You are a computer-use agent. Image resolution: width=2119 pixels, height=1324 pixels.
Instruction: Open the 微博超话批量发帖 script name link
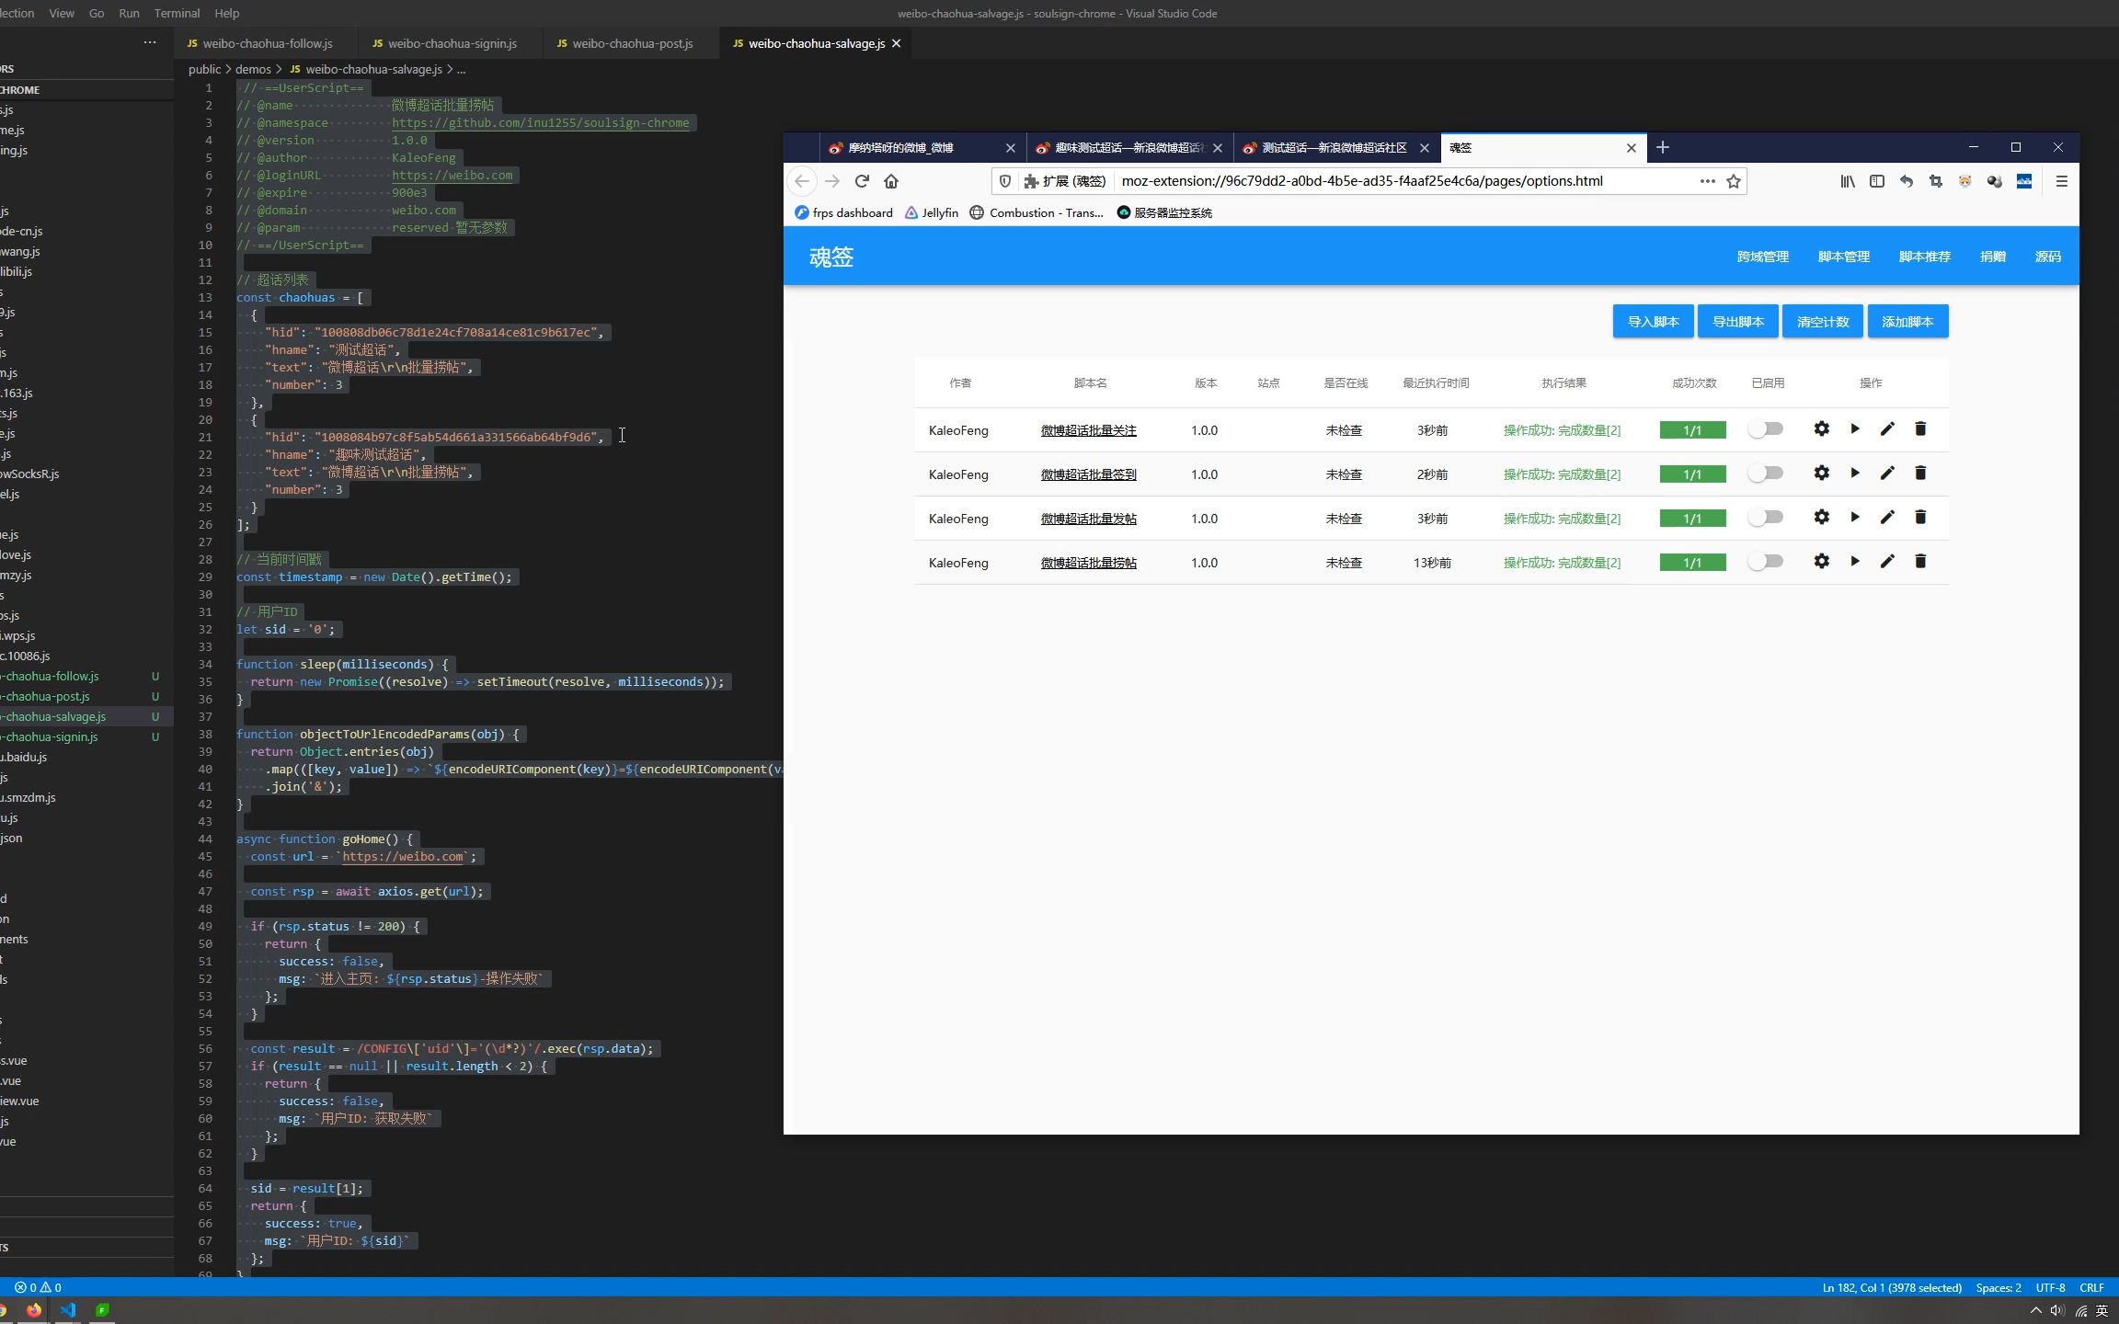coord(1088,519)
